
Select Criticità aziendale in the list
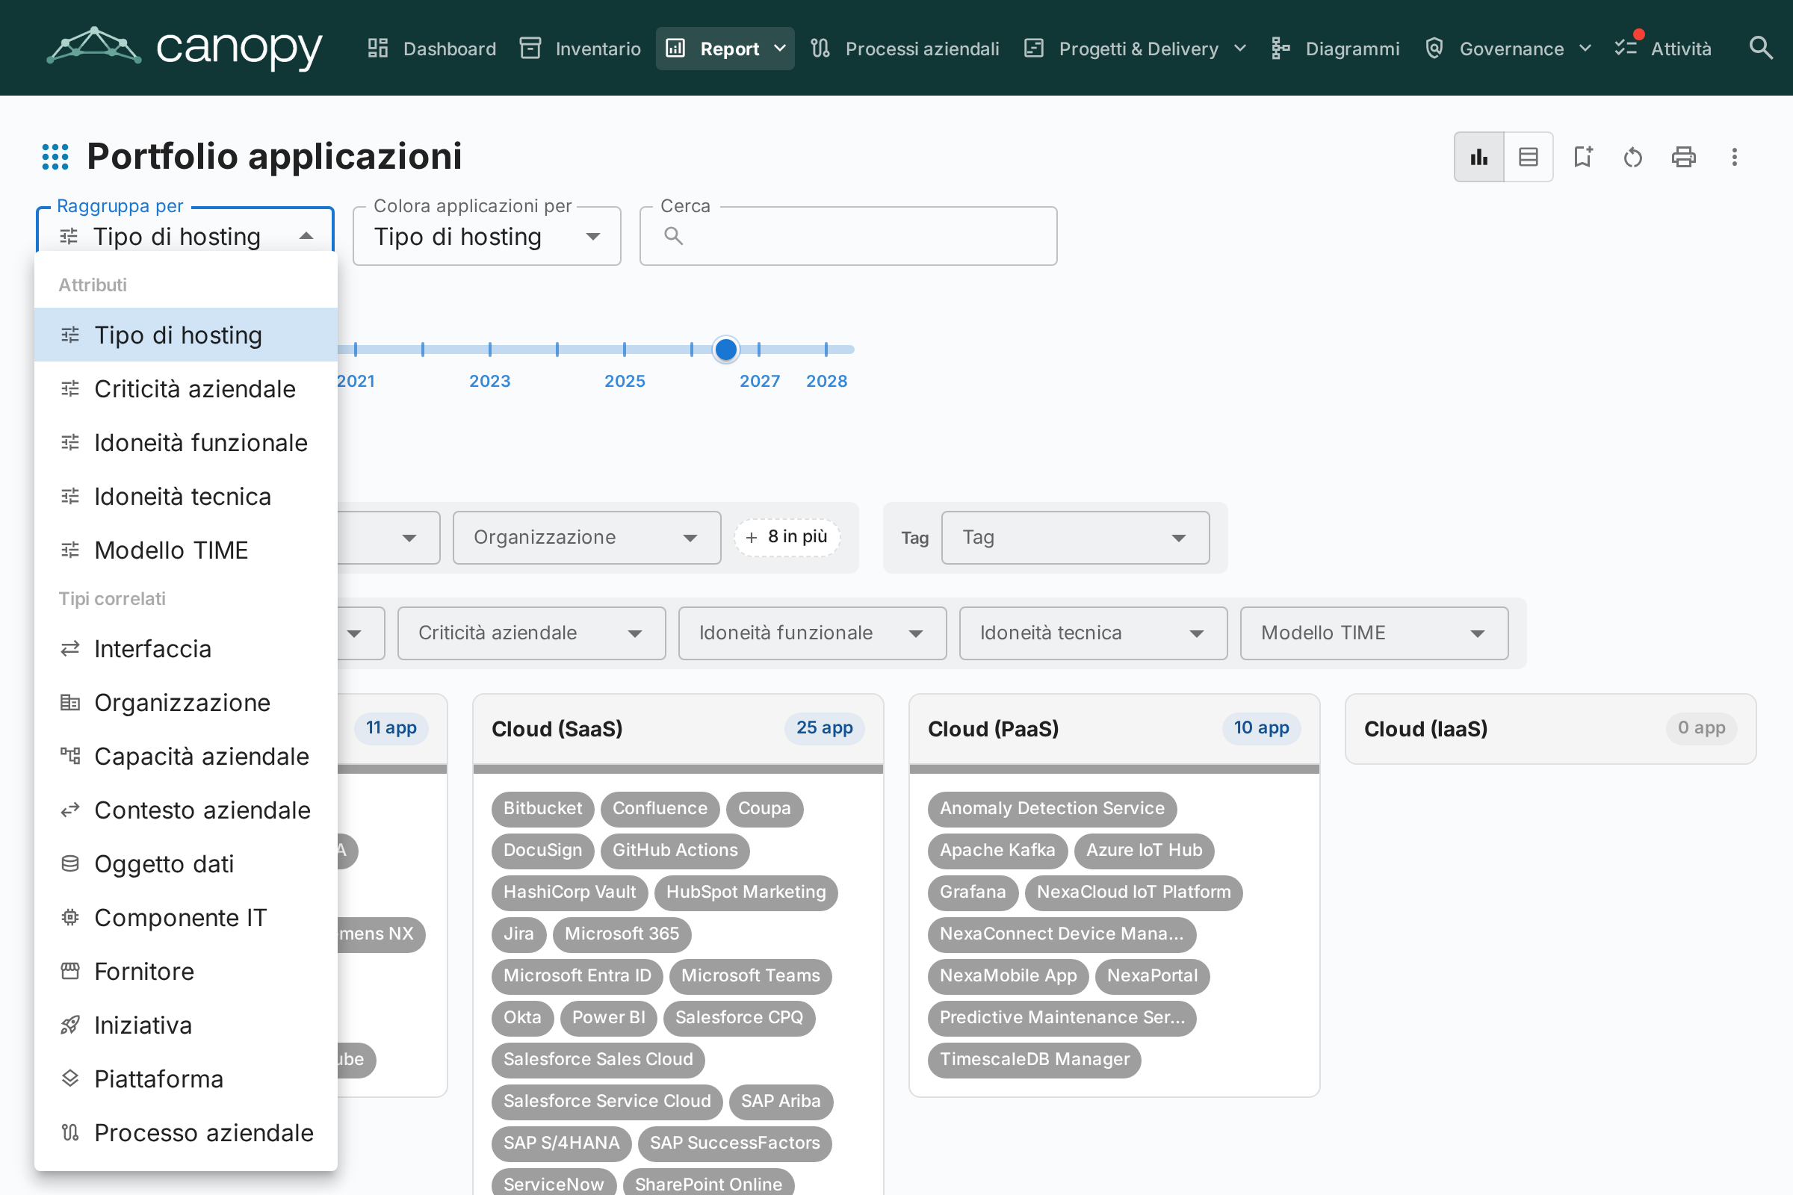click(186, 388)
